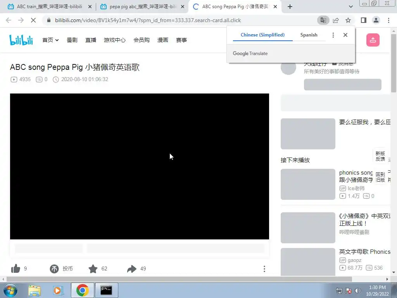Viewport: 397px width, 298px height.
Task: Click the 回到旧版 button
Action: (x=380, y=177)
